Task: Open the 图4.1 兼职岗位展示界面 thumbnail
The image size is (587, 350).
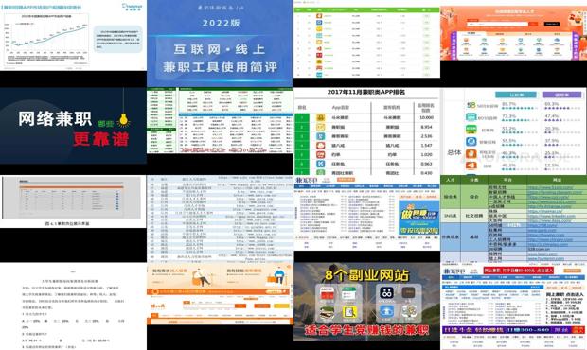Action: [73, 201]
